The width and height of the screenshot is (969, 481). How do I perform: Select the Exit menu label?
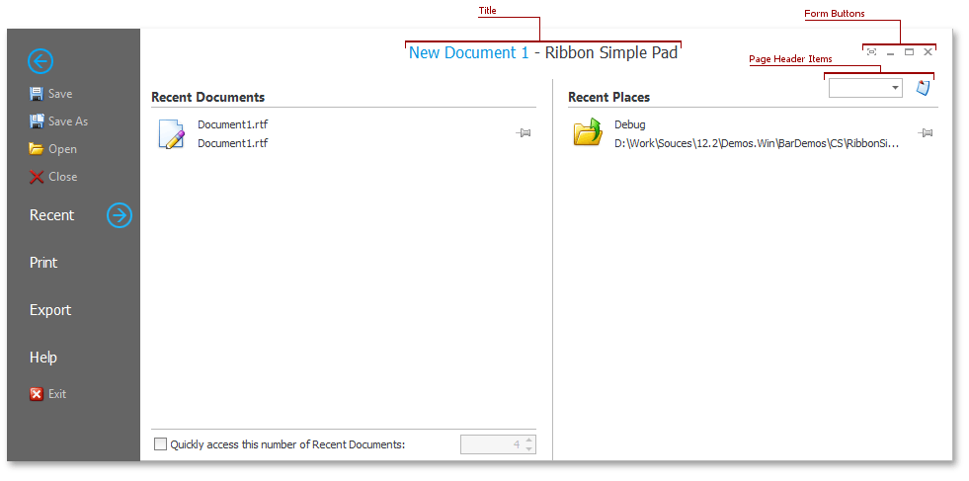57,394
